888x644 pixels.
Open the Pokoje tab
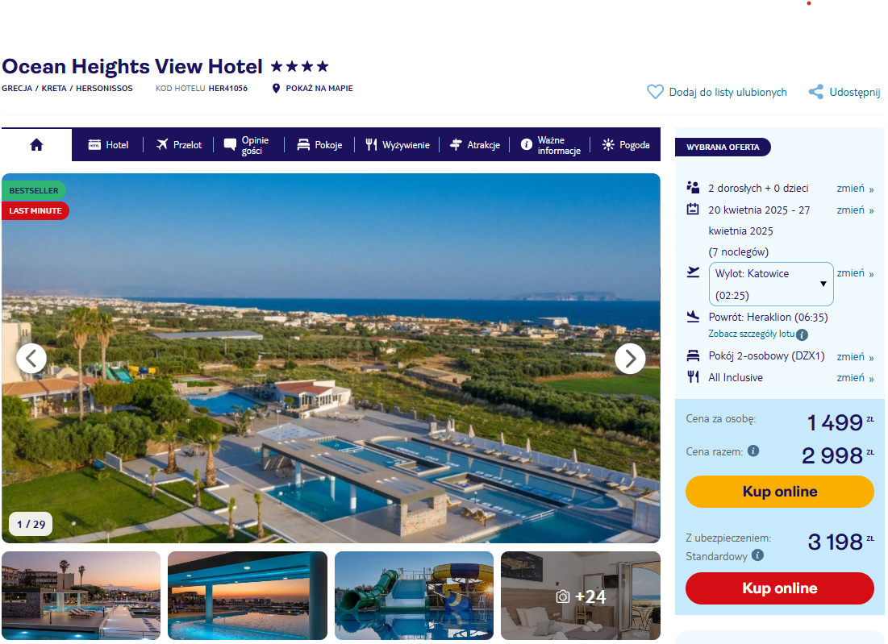coord(320,145)
